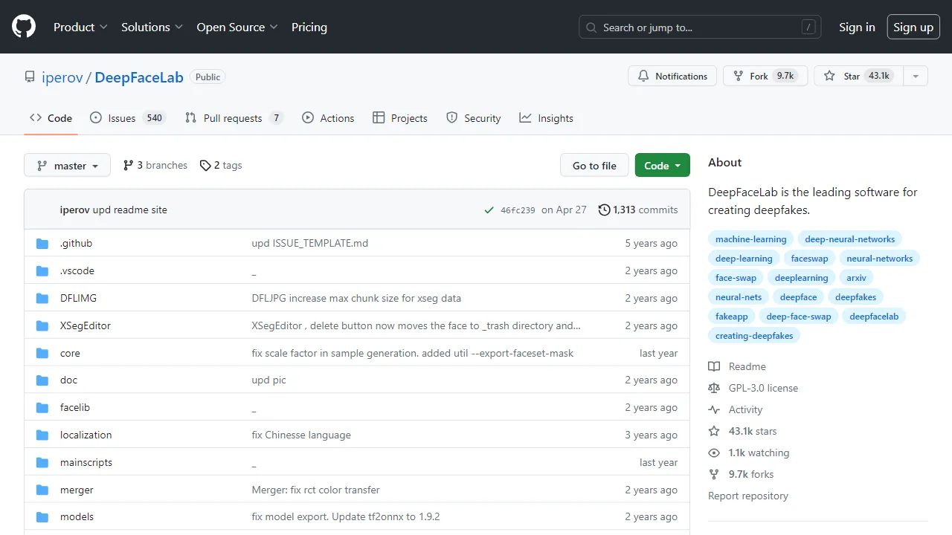Open the 'upd readme site' commit message
Viewport: 952px width, 535px height.
coord(130,210)
